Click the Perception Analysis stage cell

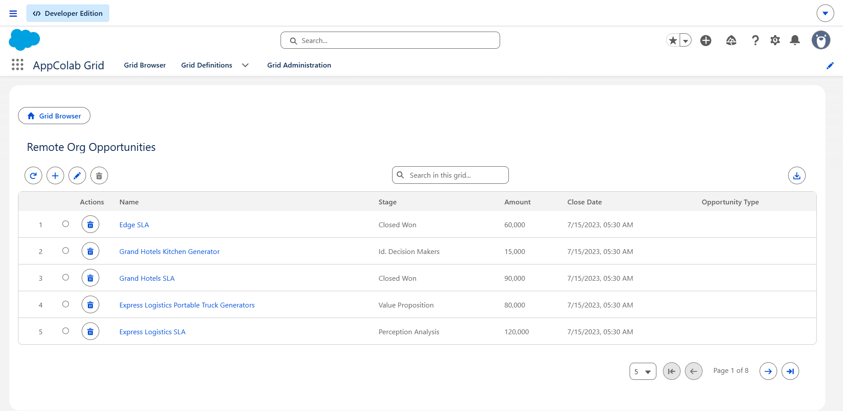tap(409, 332)
